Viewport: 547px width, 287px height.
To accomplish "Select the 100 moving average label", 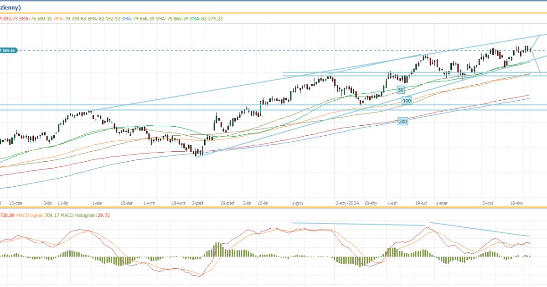I will pyautogui.click(x=407, y=100).
